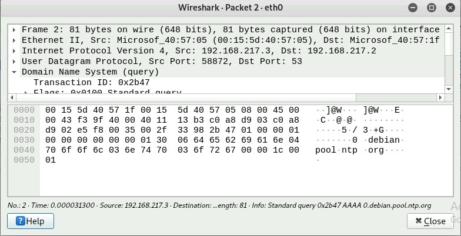Minimize the Packet 2 window
This screenshot has height=236, width=461.
413,8
